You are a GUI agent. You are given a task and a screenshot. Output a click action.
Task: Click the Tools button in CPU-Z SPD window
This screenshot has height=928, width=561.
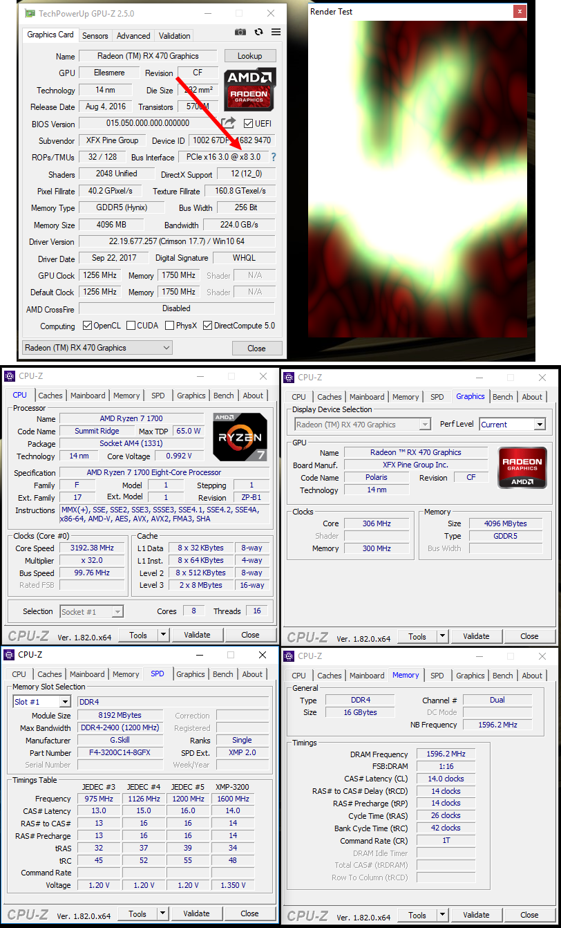pyautogui.click(x=137, y=913)
